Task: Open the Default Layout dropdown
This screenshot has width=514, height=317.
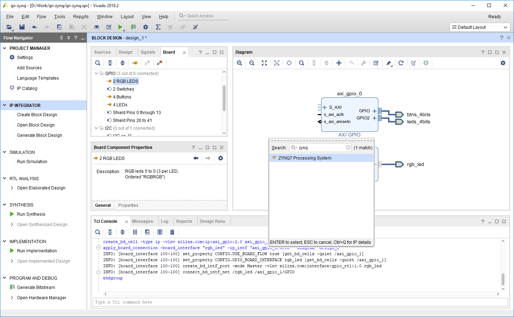Action: (x=480, y=27)
